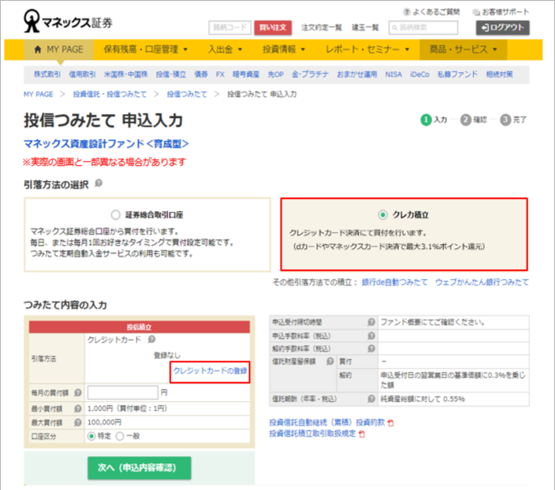Expand 商品・サービス dropdown menu
This screenshot has height=490, width=555.
463,49
